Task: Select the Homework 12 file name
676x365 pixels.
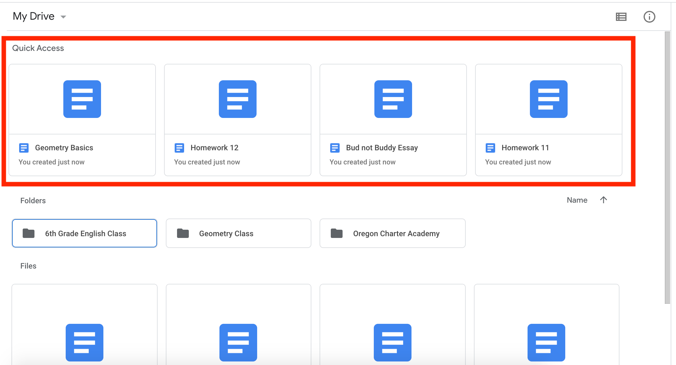Action: pos(214,148)
